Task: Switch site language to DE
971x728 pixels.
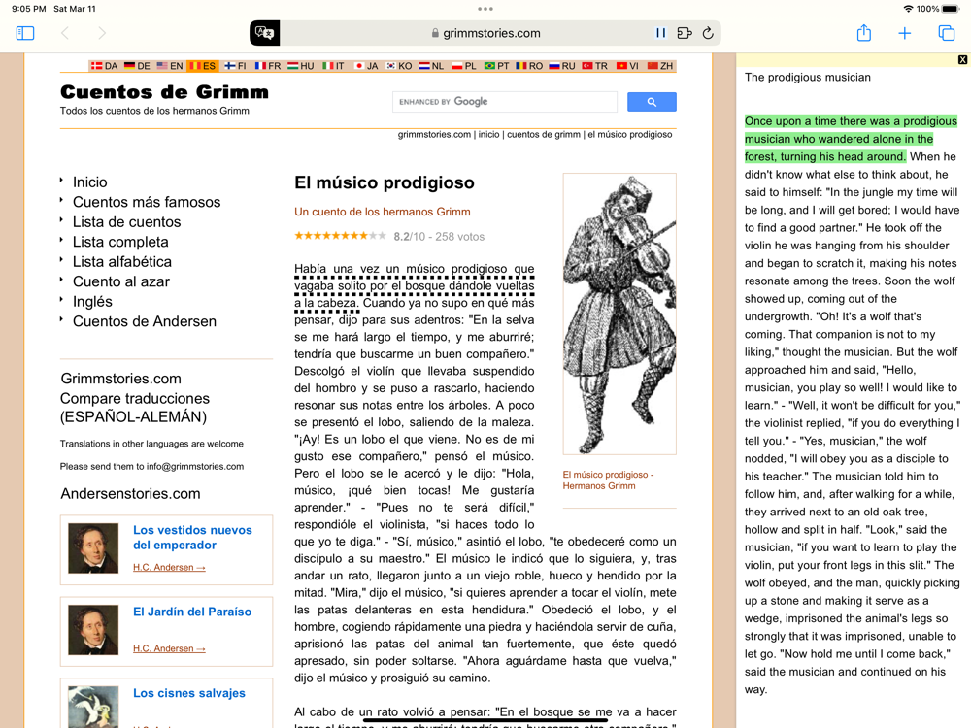Action: point(137,66)
